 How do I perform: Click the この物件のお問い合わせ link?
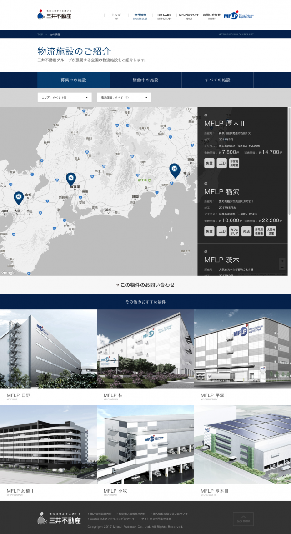[x=145, y=285]
